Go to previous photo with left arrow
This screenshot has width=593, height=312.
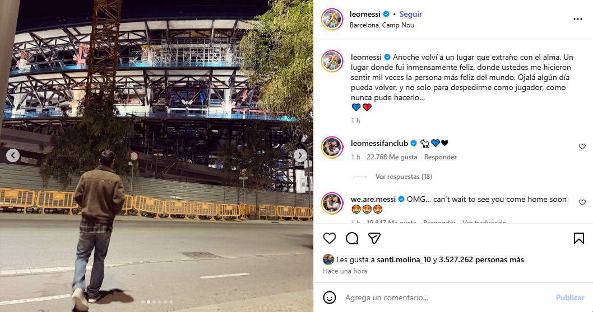coord(13,155)
